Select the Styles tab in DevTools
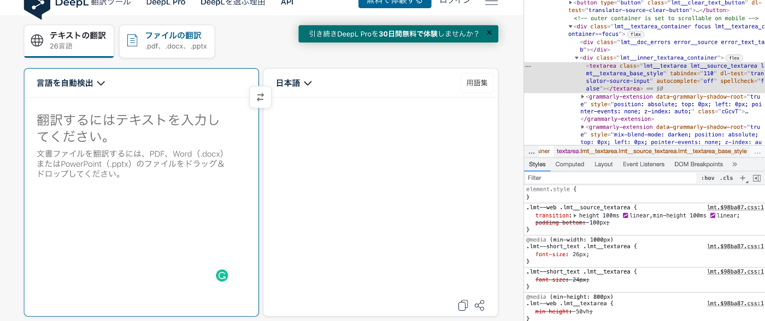The width and height of the screenshot is (765, 321). pos(537,164)
